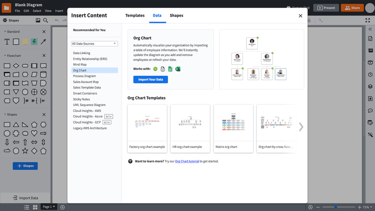The width and height of the screenshot is (375, 211).
Task: Open the 75% zoom level dropdown
Action: [x=367, y=207]
